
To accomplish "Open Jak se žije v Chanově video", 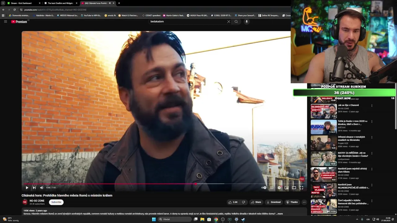I will [x=348, y=105].
